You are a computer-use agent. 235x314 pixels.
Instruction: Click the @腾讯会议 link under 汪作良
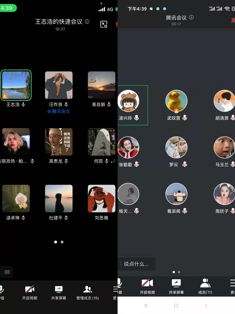(x=59, y=111)
